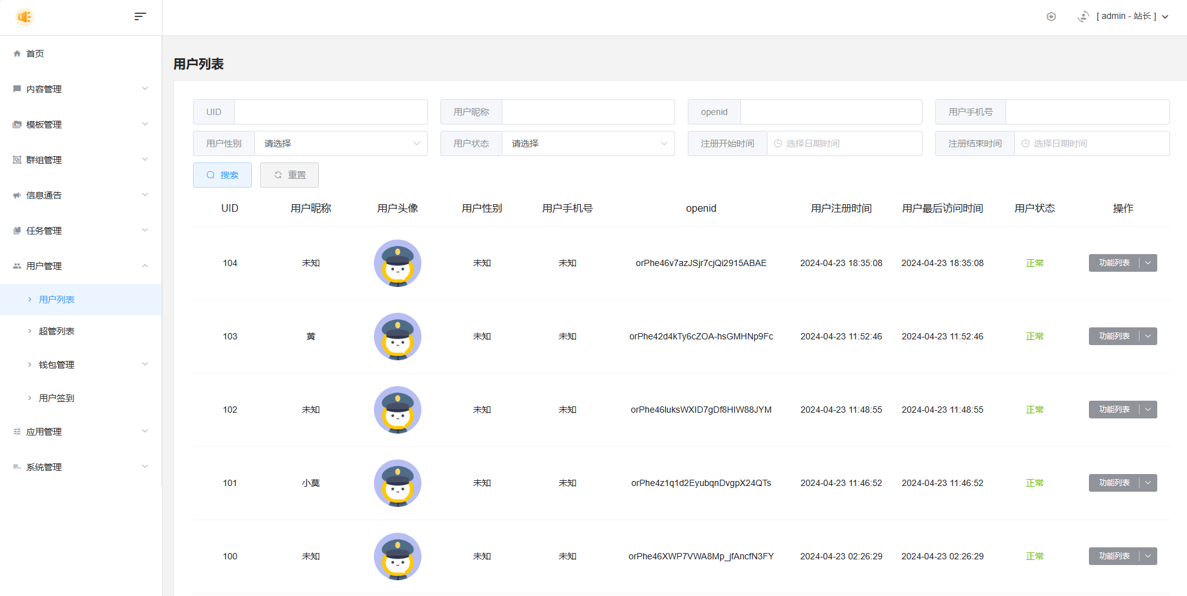Click the avatar of user 104

pos(397,263)
